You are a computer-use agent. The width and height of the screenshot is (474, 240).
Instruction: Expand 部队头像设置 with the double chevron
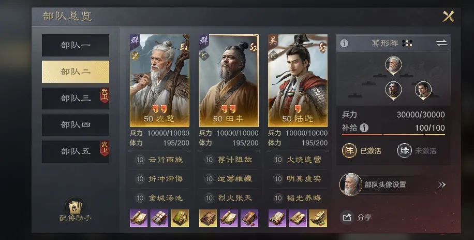tap(441, 185)
